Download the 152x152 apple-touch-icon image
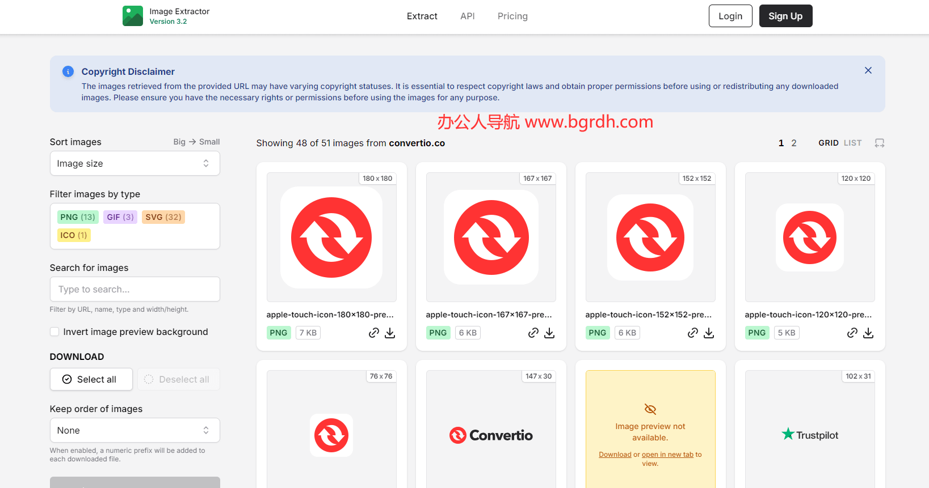 [x=709, y=333]
